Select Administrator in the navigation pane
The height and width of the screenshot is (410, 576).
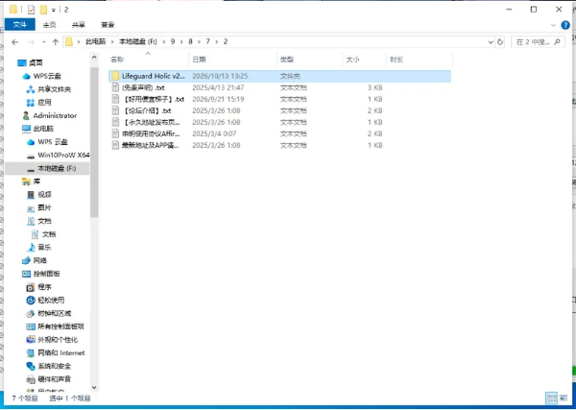[55, 115]
